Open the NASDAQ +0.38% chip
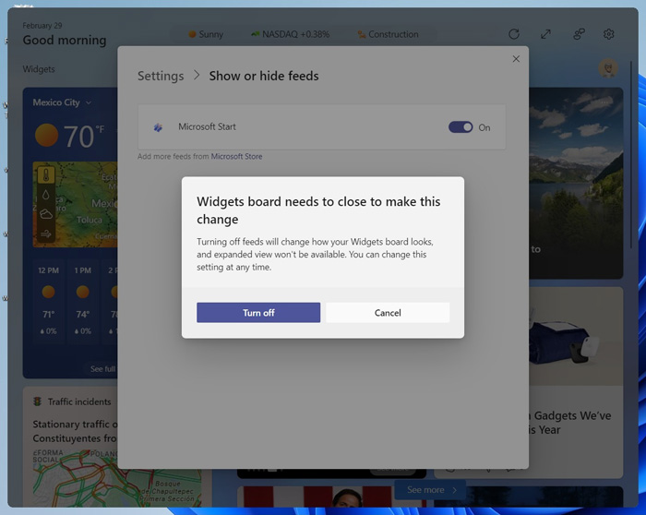 [x=291, y=34]
